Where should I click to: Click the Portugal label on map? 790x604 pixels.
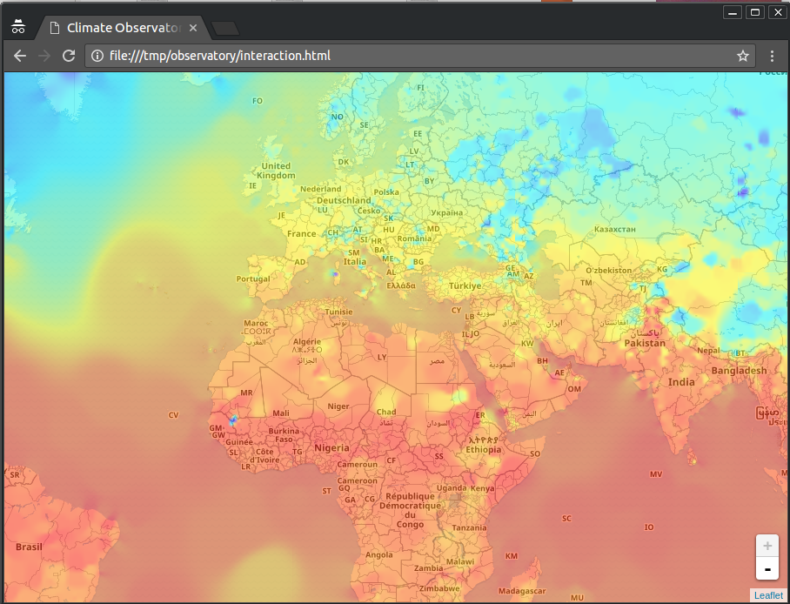click(x=253, y=279)
